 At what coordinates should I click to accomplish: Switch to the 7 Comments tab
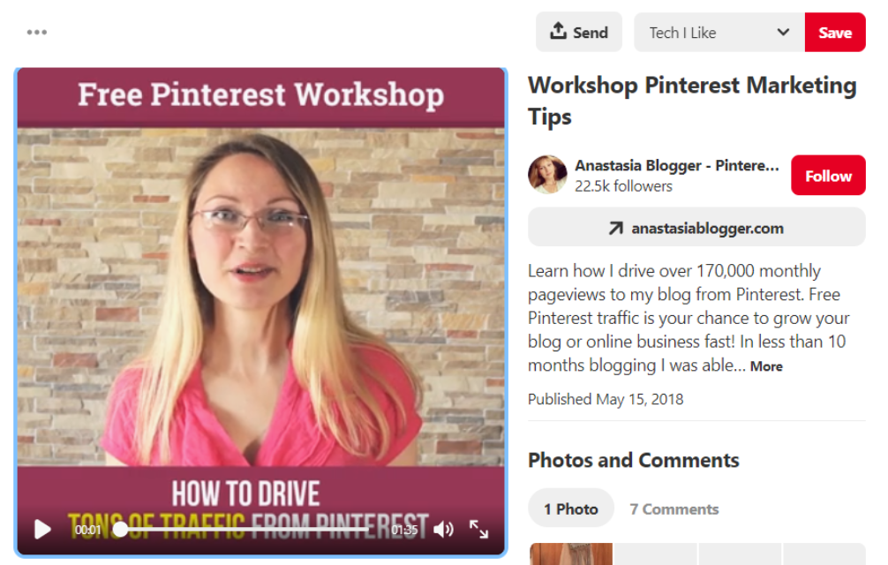[674, 509]
